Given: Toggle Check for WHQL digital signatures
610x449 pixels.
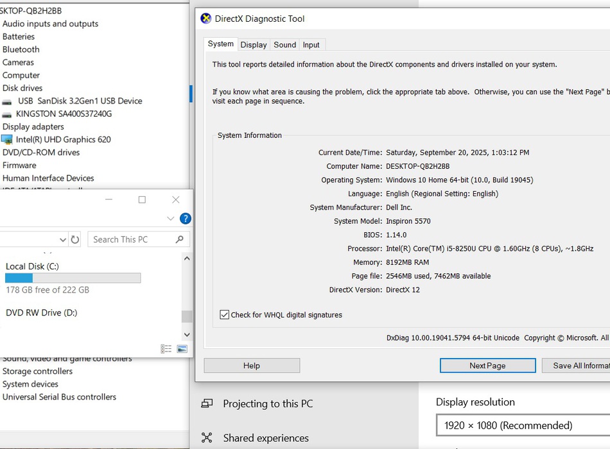Looking at the screenshot, I should tap(225, 315).
